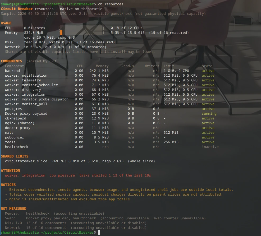
Task: Click the empty CPU usage bar
Action: point(81,28)
